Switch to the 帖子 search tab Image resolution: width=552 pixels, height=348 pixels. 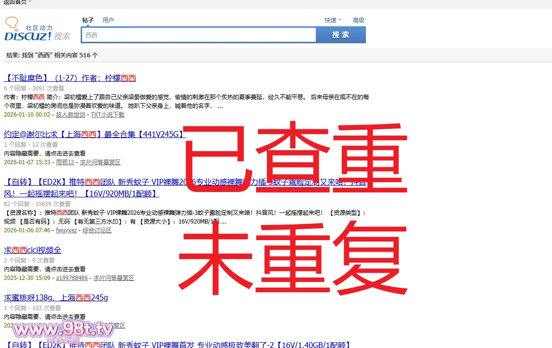[88, 20]
